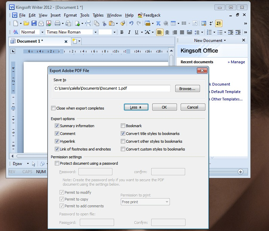Screen dimensions: 269x231
Task: Click the horizontal scrollbar left arrow
Action: pos(12,156)
